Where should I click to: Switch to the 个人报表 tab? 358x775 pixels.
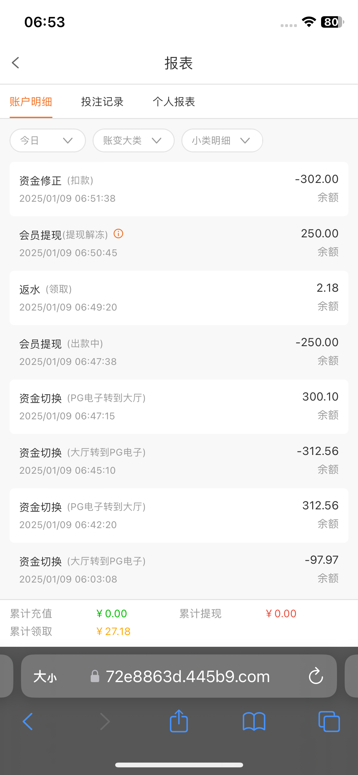click(x=174, y=102)
